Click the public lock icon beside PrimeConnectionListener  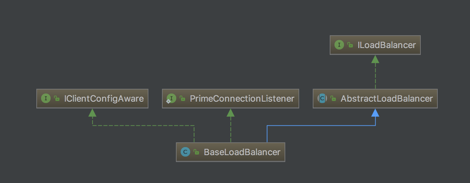pyautogui.click(x=182, y=99)
